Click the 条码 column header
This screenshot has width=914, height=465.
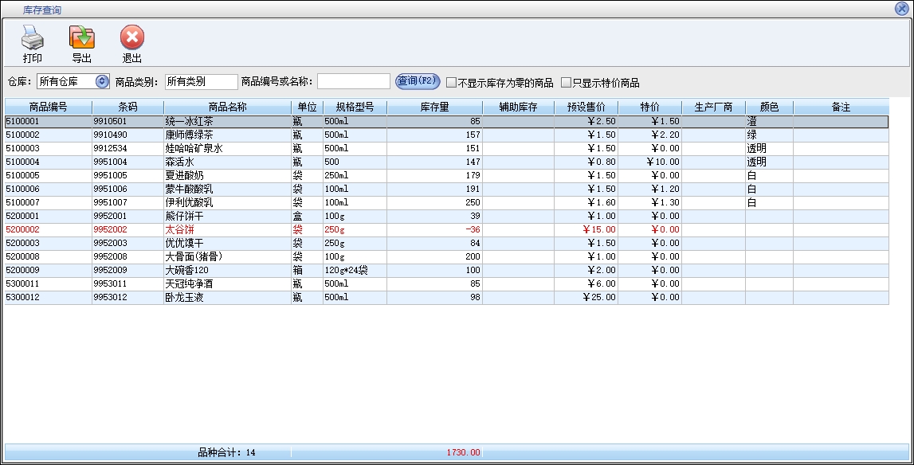pyautogui.click(x=127, y=107)
